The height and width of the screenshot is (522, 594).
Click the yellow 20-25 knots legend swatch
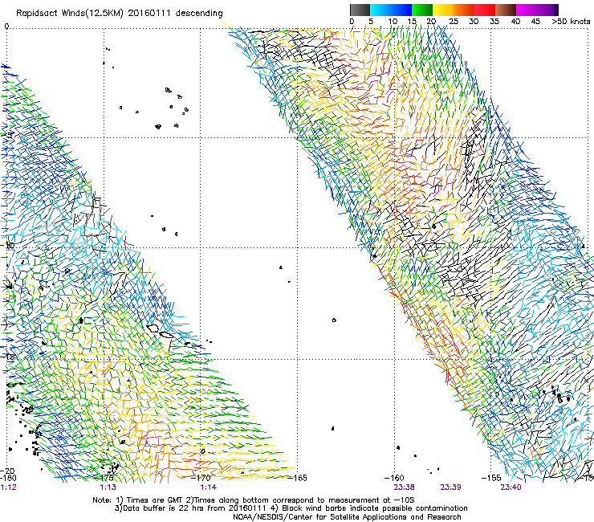pyautogui.click(x=443, y=10)
